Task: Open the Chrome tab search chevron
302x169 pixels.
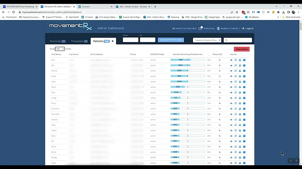Action: (276, 6)
